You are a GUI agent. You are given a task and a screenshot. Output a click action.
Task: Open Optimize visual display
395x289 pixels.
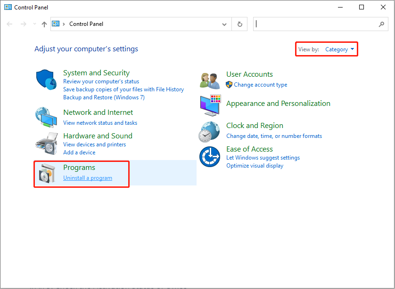pyautogui.click(x=255, y=166)
